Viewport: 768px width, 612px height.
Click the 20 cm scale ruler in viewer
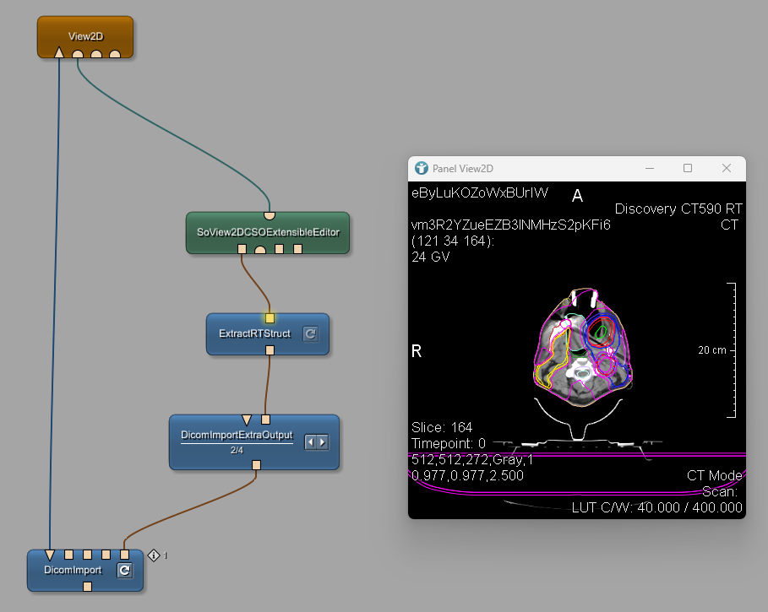coord(732,349)
